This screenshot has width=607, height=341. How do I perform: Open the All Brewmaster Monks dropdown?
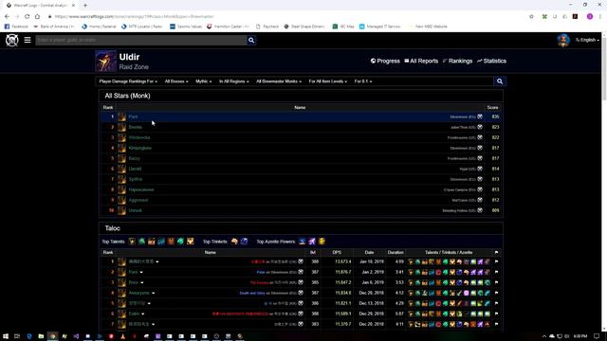[279, 81]
